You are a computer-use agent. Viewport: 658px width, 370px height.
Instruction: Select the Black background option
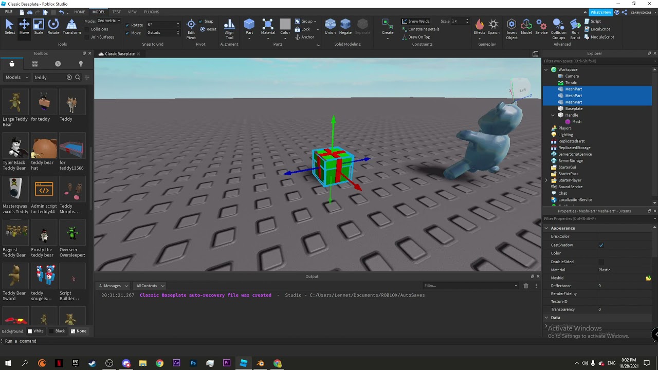[x=57, y=331]
